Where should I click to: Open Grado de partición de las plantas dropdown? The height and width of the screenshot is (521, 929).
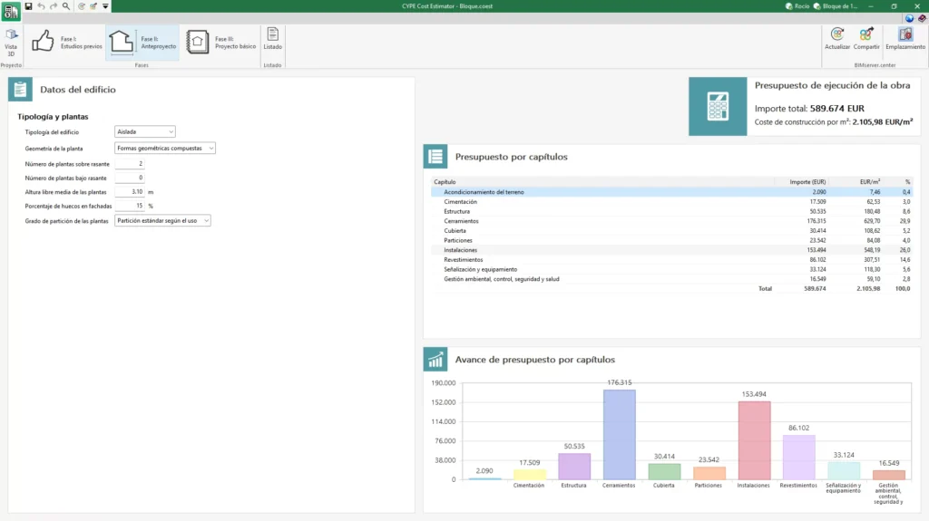click(x=162, y=220)
